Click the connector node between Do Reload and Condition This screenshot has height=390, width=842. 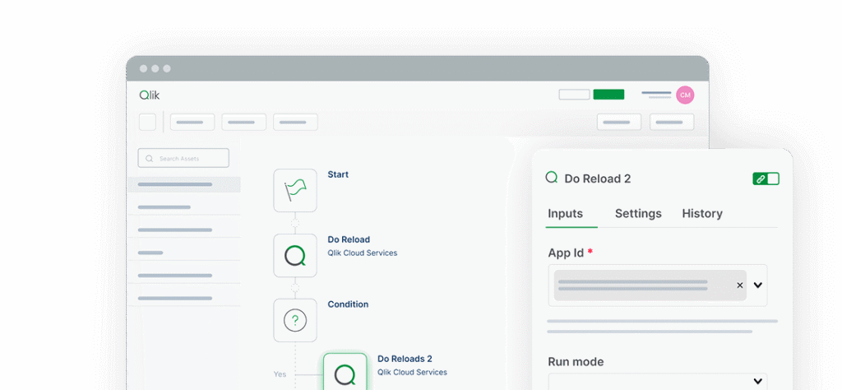click(295, 288)
